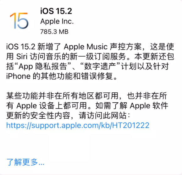Click the 本更新还包 text at line end
The width and height of the screenshot is (182, 175).
[154, 57]
